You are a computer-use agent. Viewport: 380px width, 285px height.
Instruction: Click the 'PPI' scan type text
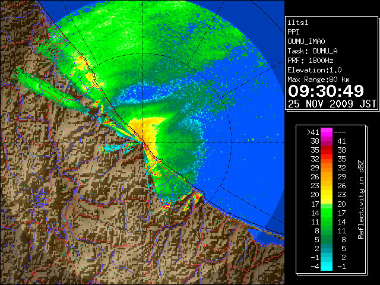pyautogui.click(x=293, y=32)
